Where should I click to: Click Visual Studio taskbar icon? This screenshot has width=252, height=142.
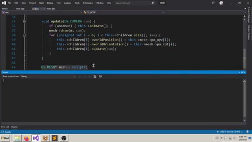click(x=36, y=138)
